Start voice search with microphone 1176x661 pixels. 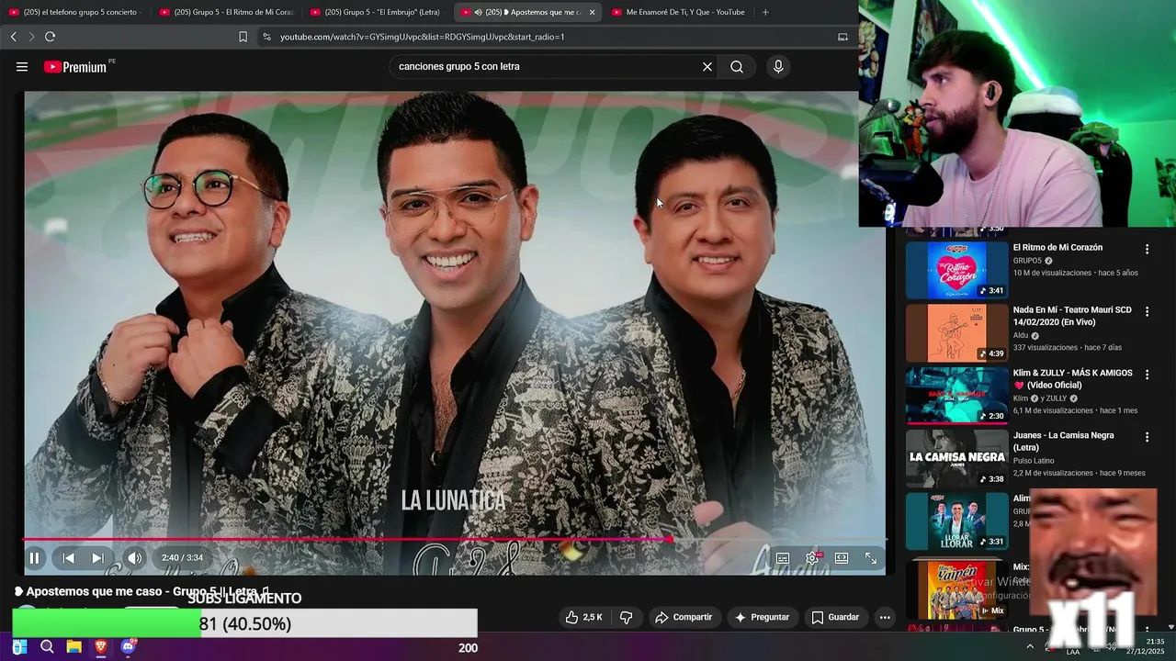(778, 66)
